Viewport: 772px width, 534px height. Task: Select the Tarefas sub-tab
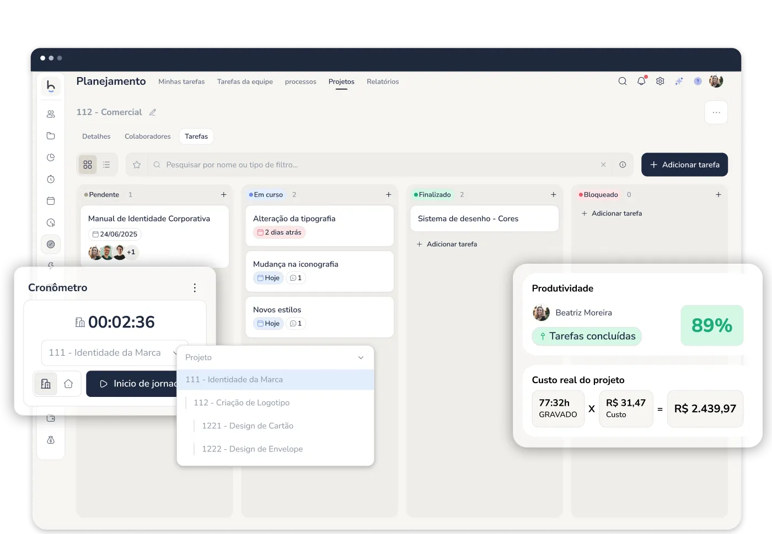tap(196, 137)
